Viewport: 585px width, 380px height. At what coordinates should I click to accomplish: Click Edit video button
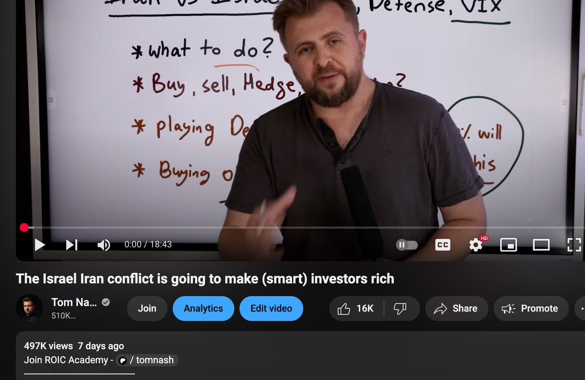click(x=271, y=308)
